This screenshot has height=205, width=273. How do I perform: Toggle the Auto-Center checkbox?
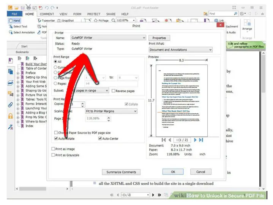click(x=100, y=139)
